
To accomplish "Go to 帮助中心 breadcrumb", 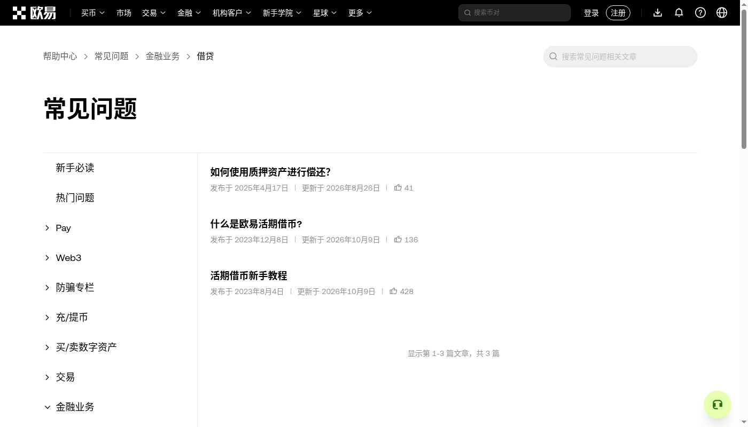I will 60,56.
